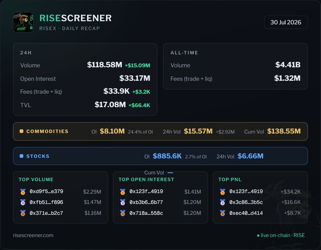Select Stocks OI value $885.6K
Viewport: 321px width, 250px height.
click(167, 156)
